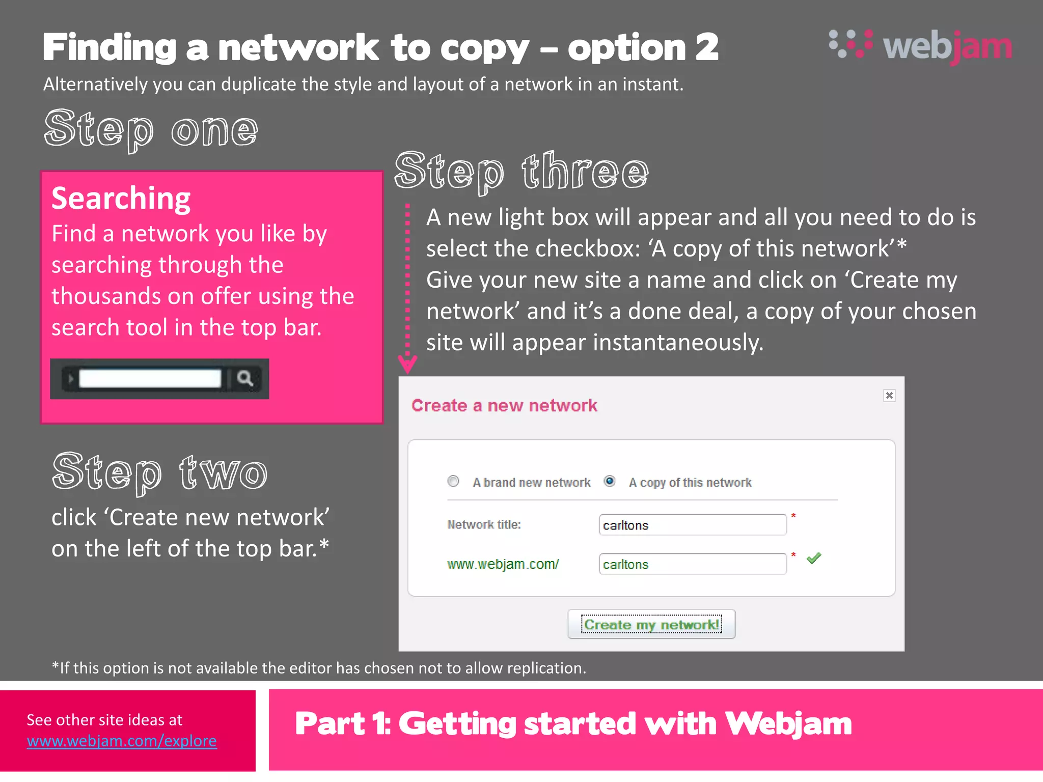
Task: Click the pink 'Searching' box heading
Action: (121, 199)
